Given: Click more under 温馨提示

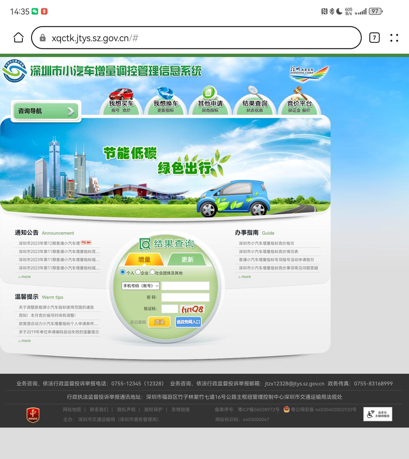Looking at the screenshot, I should click(24, 341).
